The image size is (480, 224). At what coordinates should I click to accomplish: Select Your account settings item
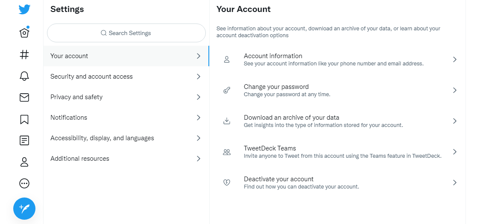[126, 56]
